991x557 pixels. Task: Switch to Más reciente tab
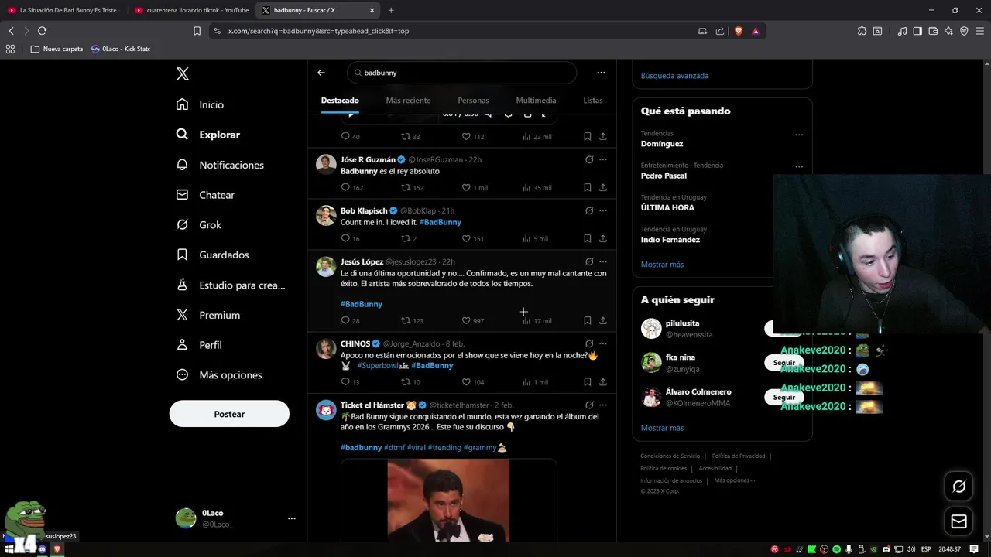pyautogui.click(x=408, y=101)
